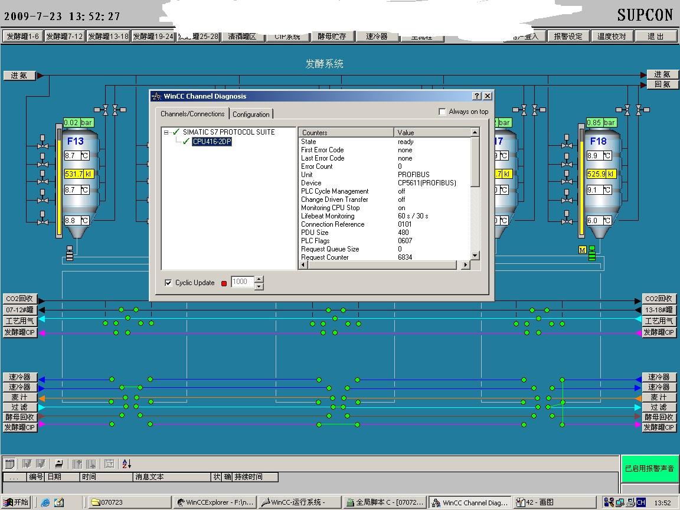
Task: Click the bottom side valve left of F13
Action: pyautogui.click(x=42, y=218)
